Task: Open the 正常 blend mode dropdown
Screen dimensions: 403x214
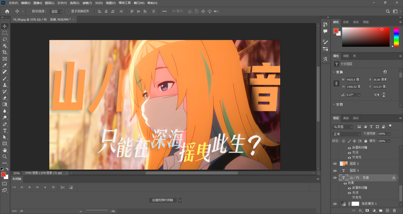Action: tap(346, 134)
